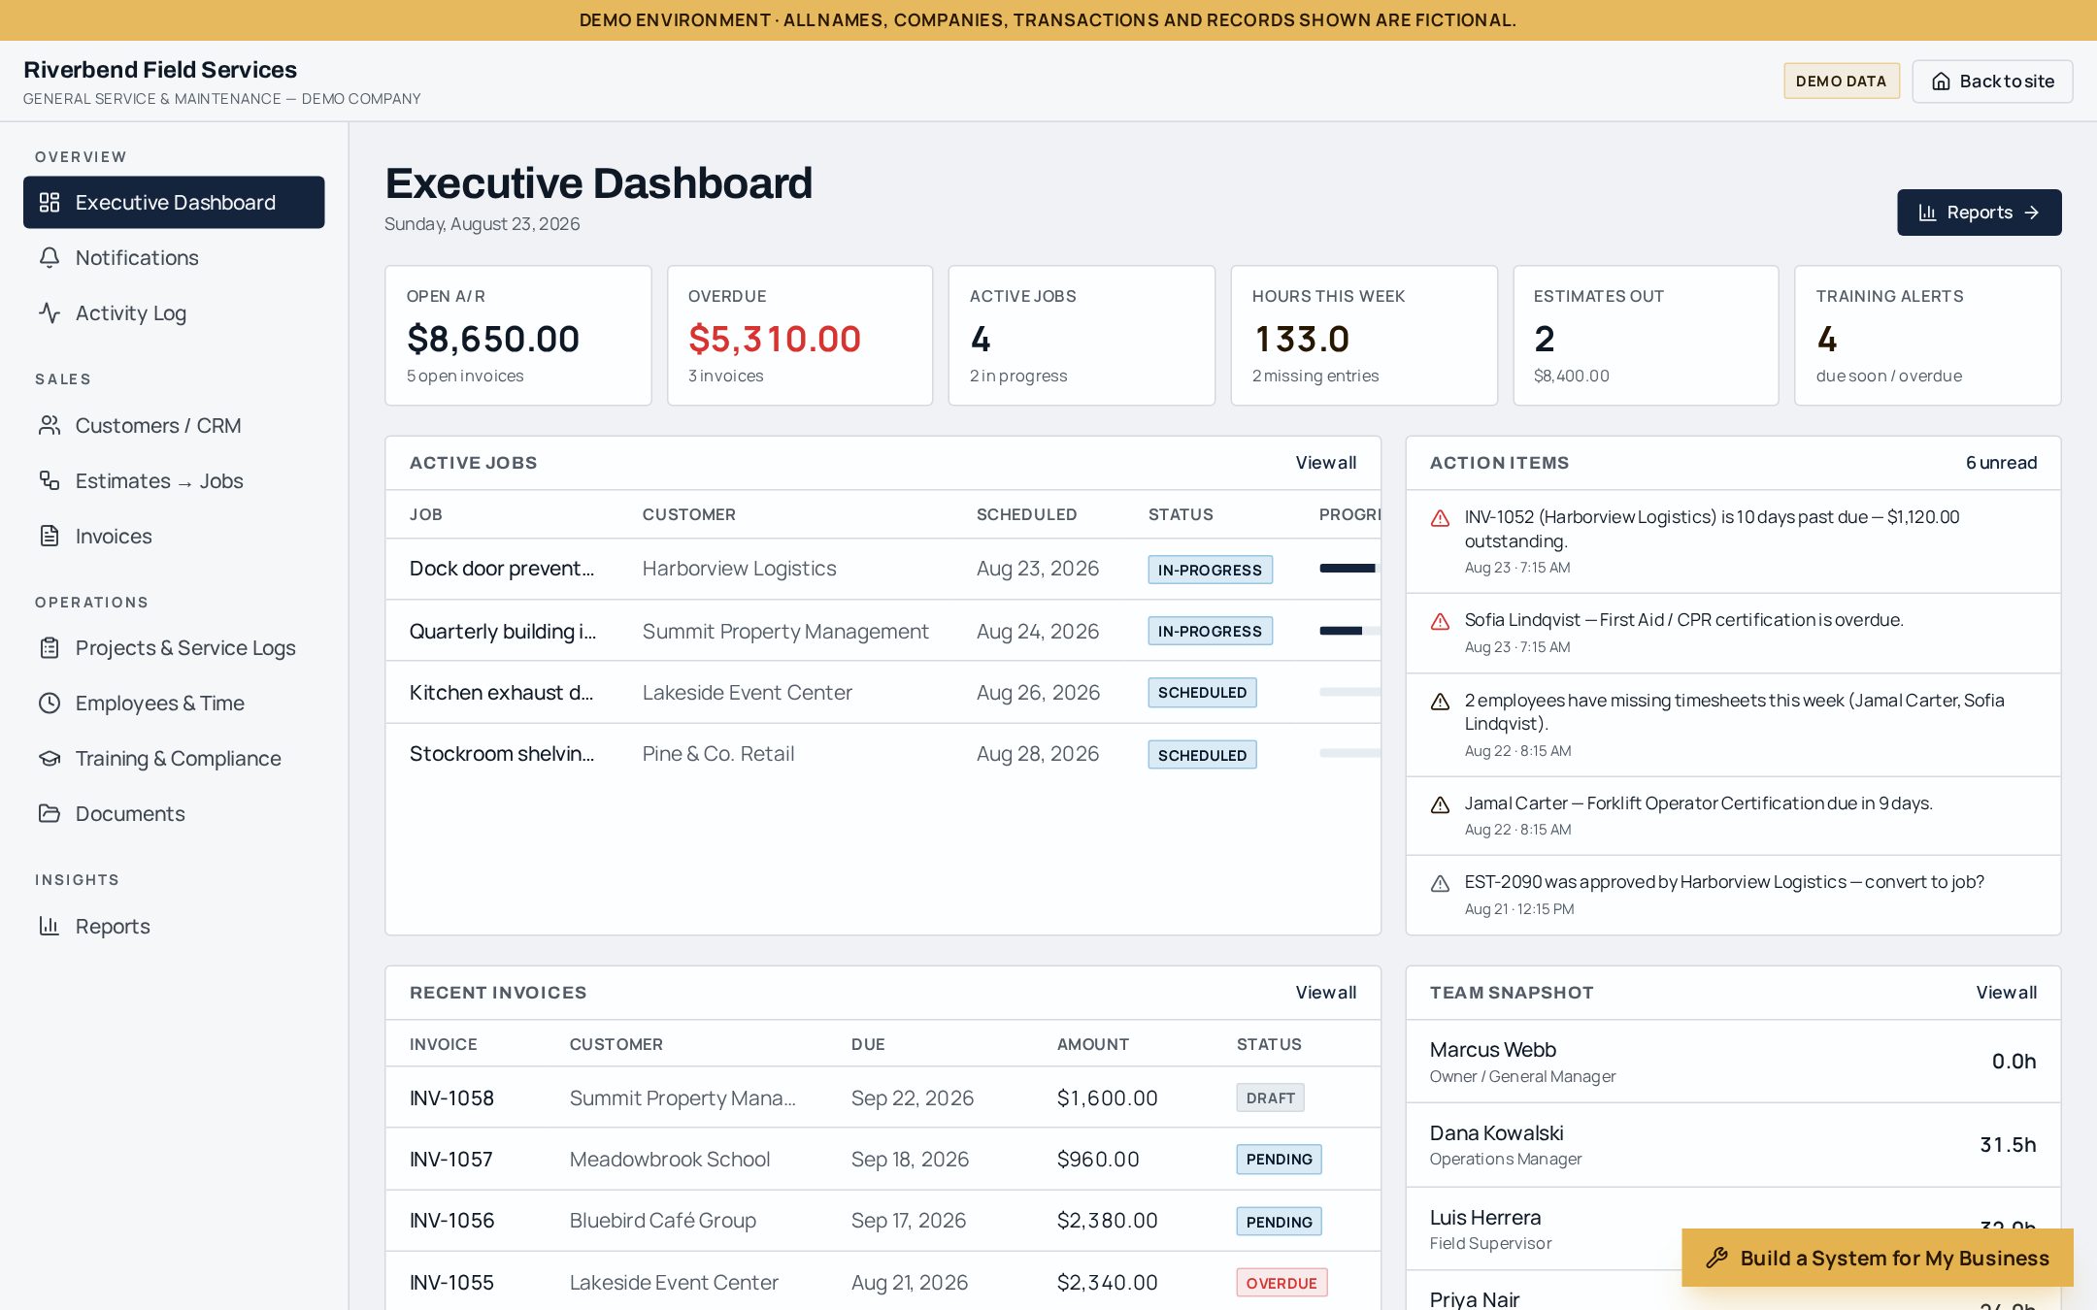Click the Hours This Week 133.0 card
2097x1310 pixels.
(x=1364, y=336)
